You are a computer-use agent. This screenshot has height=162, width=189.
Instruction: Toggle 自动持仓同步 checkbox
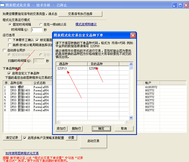pos(5,50)
